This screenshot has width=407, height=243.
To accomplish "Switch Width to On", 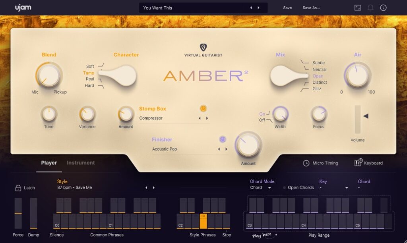I will point(262,114).
